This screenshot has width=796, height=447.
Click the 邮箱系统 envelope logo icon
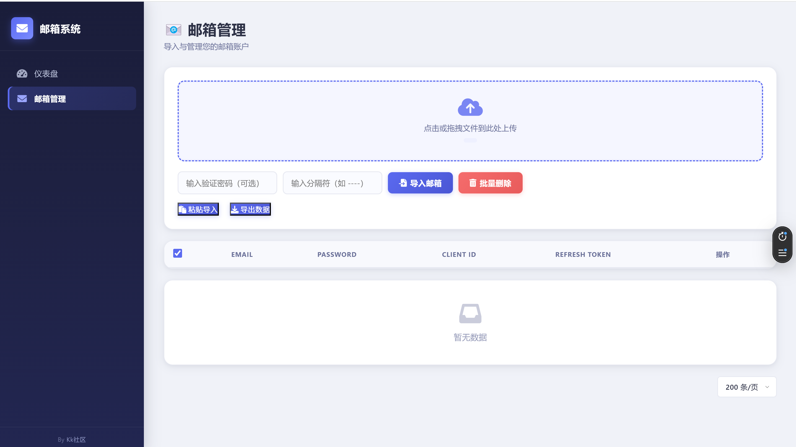[x=22, y=28]
